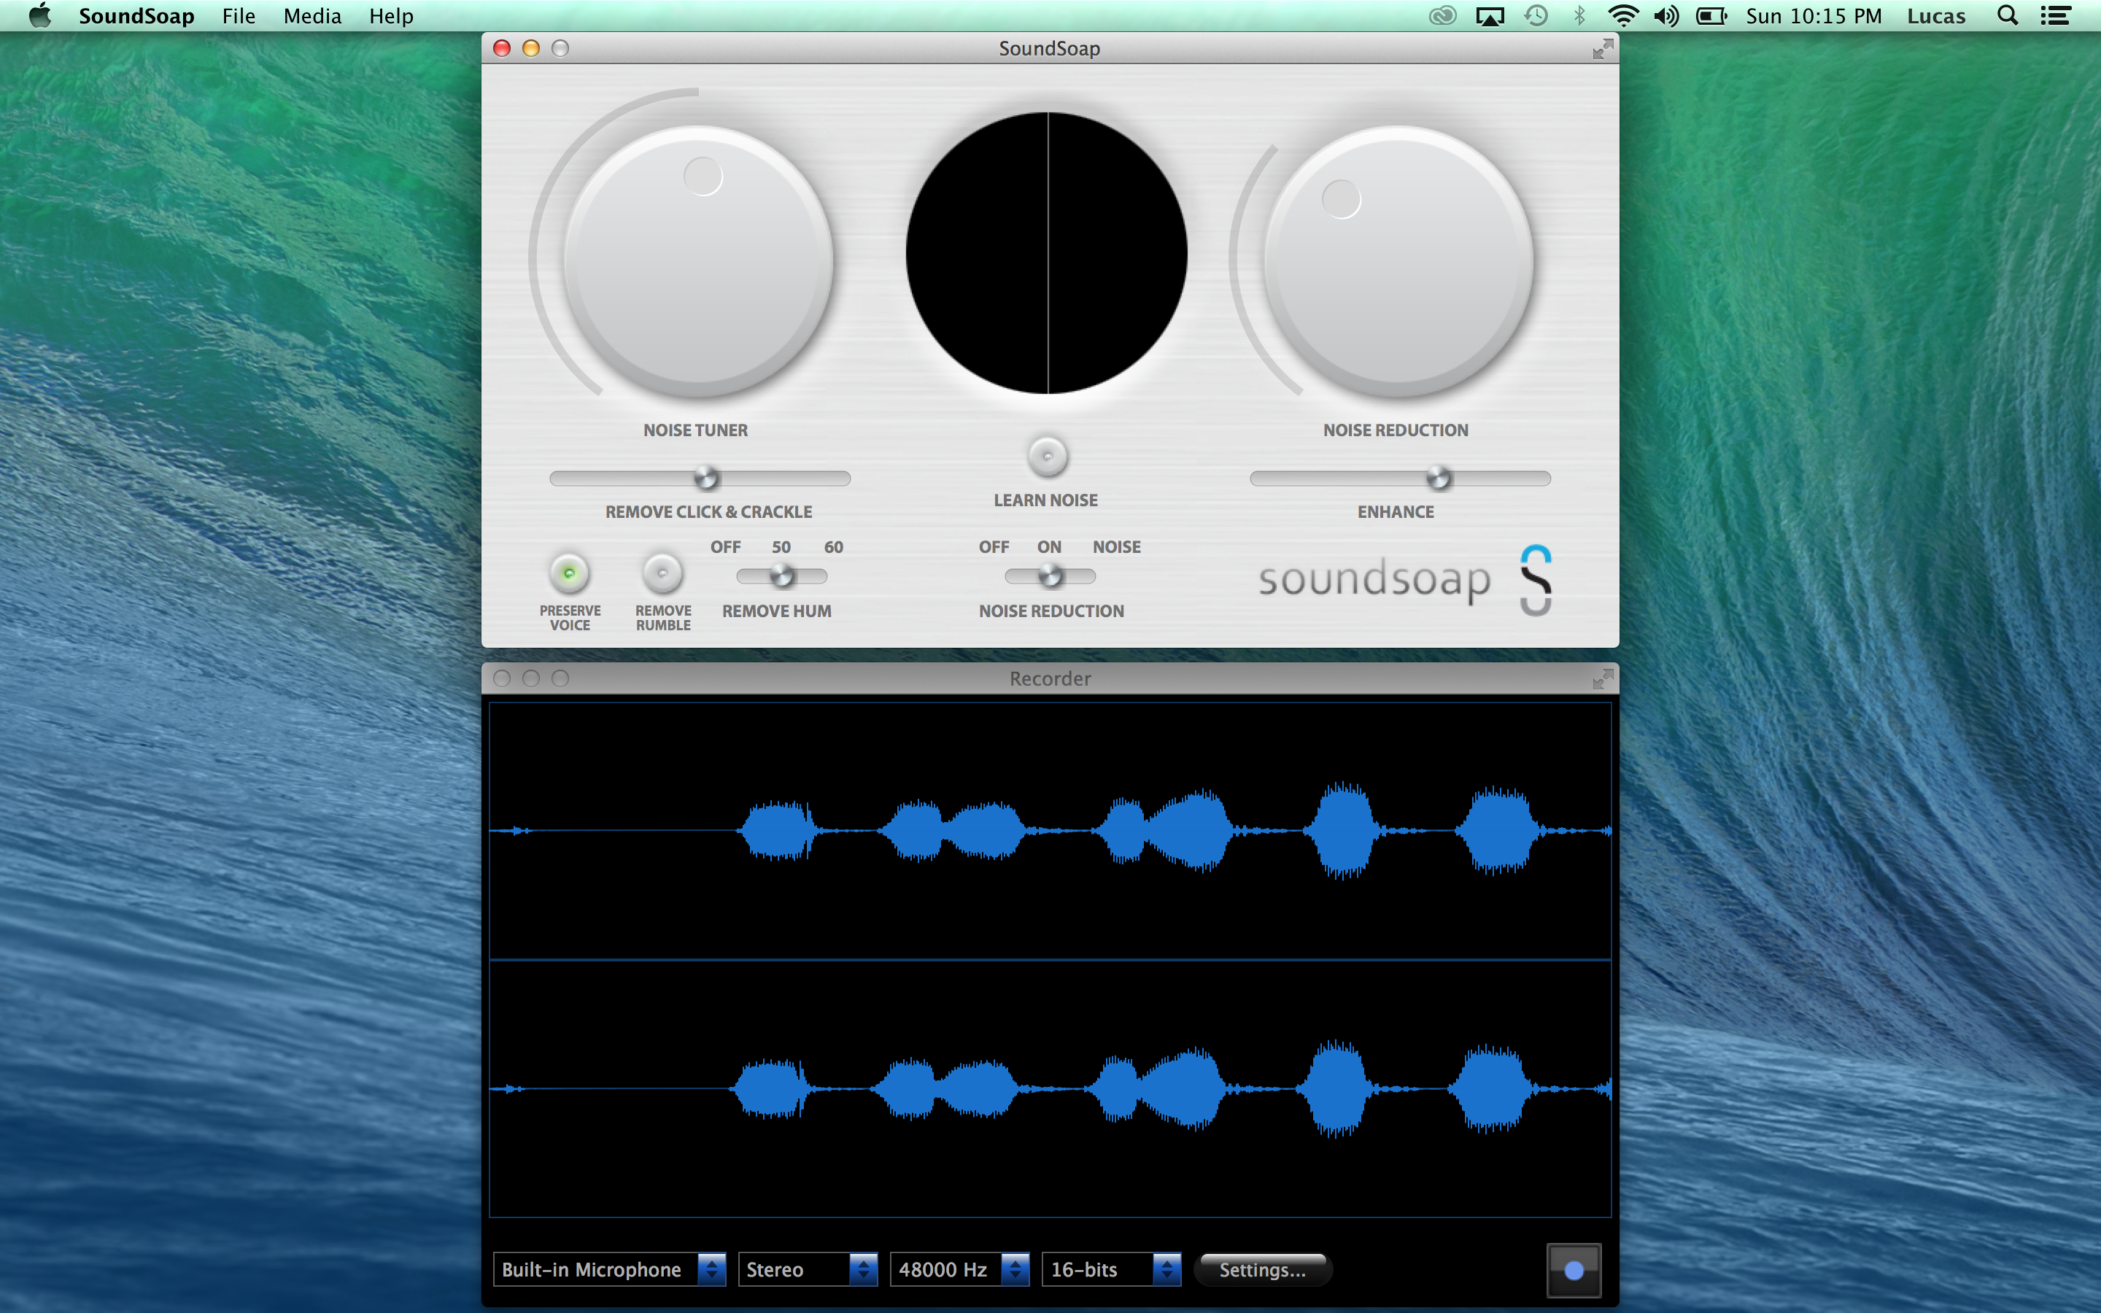
Task: Click the Creative Cloud menu bar icon
Action: (x=1442, y=15)
